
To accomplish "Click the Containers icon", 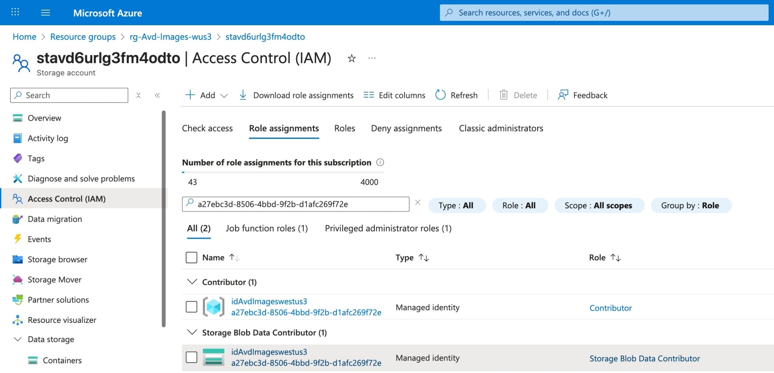I will coord(33,361).
